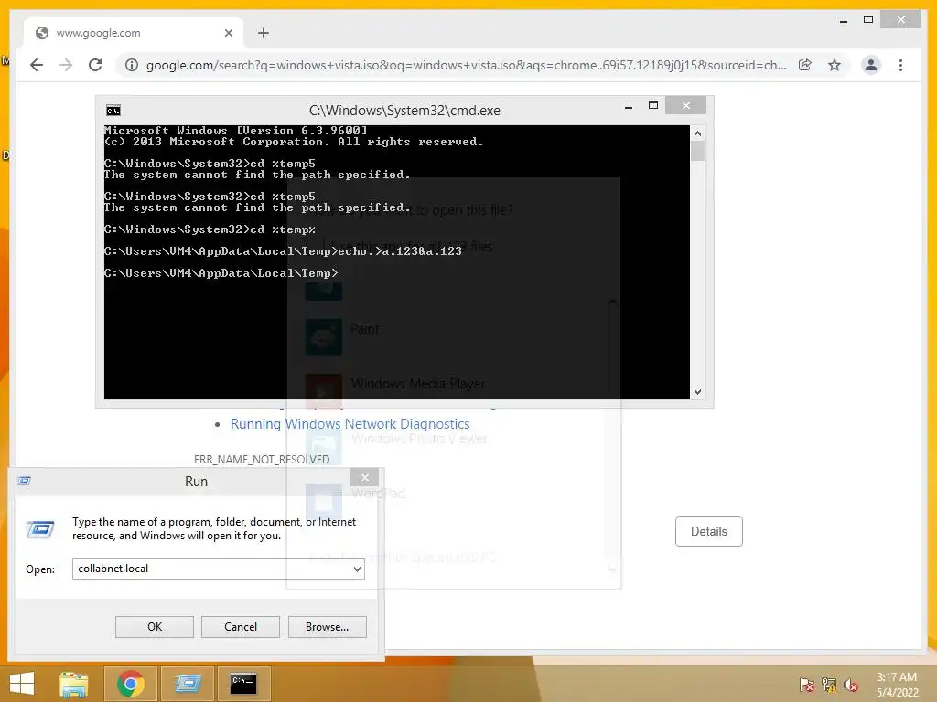Viewport: 937px width, 702px height.
Task: Open Chrome's three-dot menu
Action: coord(900,65)
